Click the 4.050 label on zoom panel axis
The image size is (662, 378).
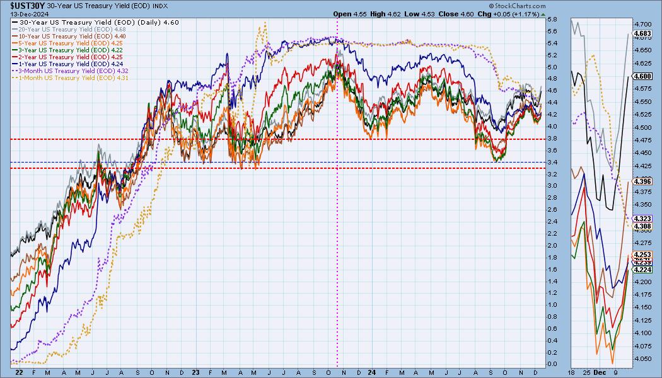(x=642, y=359)
